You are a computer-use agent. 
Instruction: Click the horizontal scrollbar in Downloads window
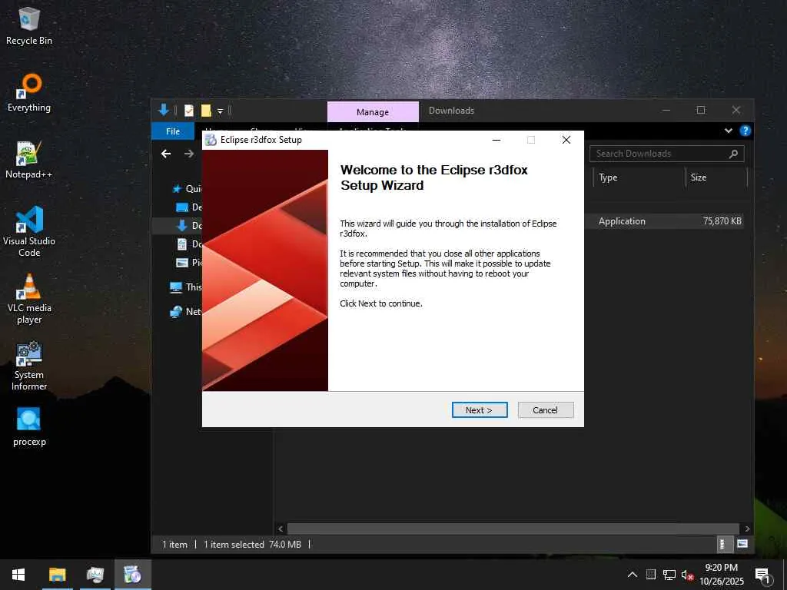513,529
